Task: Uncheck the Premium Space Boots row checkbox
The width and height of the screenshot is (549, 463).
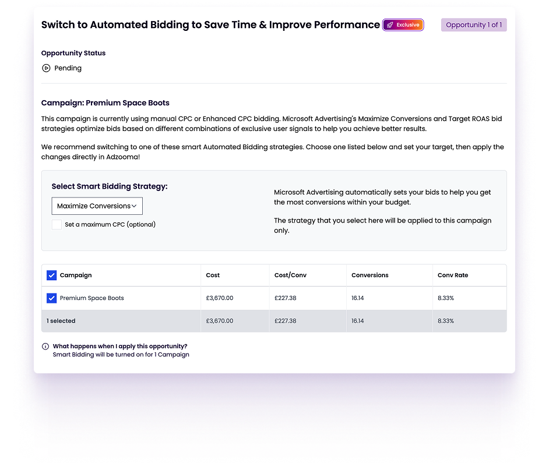Action: point(51,298)
